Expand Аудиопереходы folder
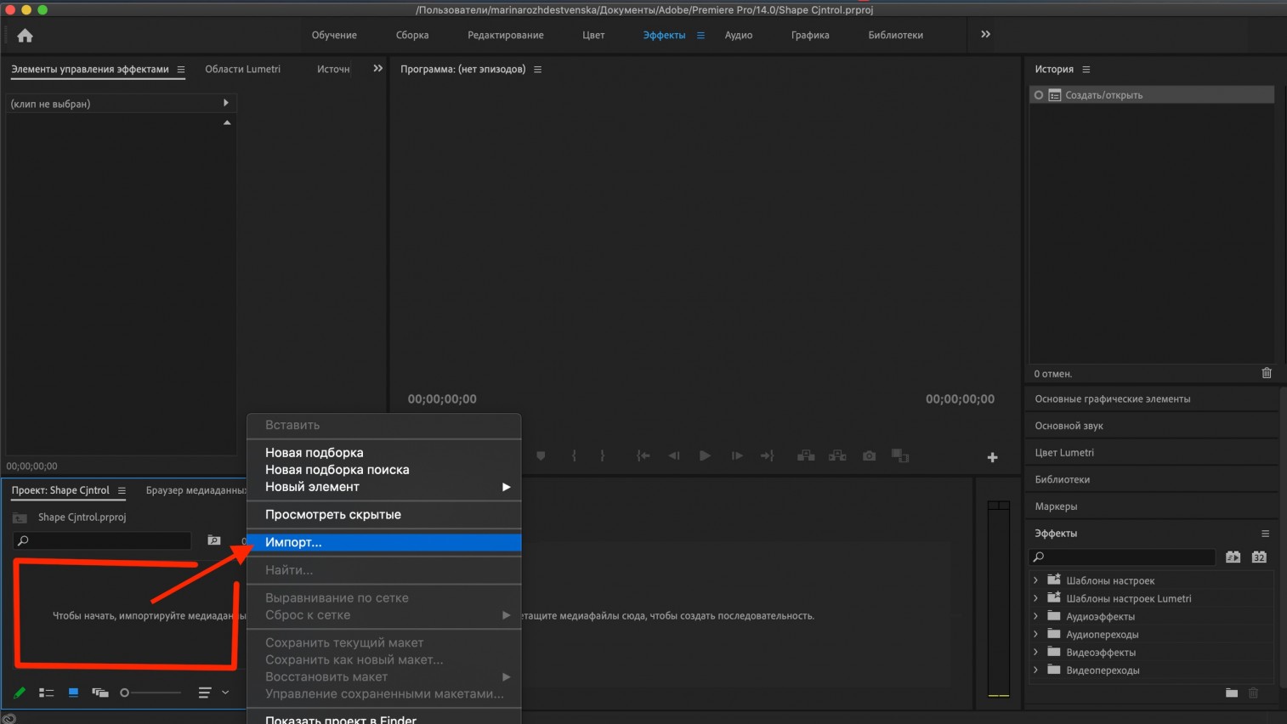The height and width of the screenshot is (724, 1287). pos(1035,634)
